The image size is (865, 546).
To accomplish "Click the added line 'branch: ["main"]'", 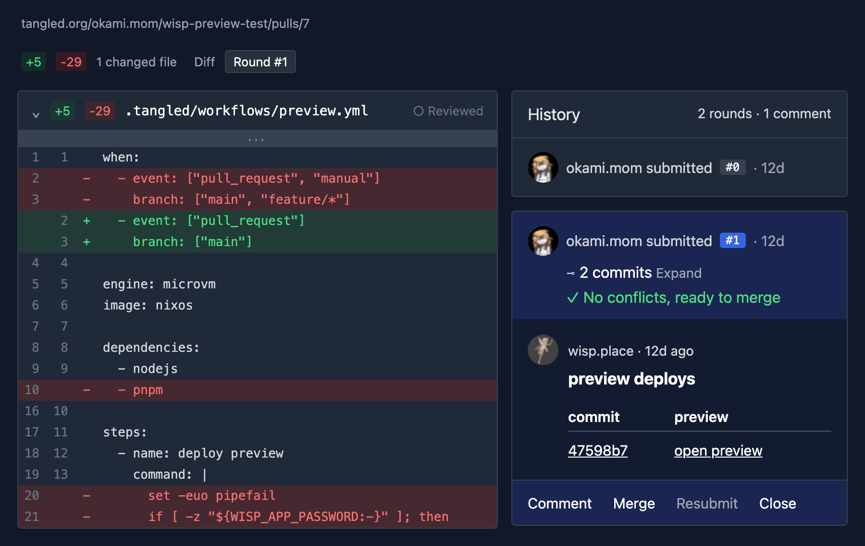I will click(x=257, y=242).
